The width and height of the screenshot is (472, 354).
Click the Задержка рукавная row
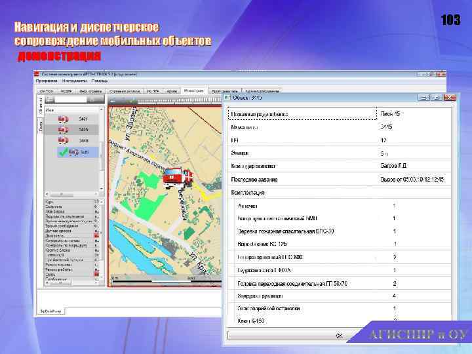click(x=343, y=296)
